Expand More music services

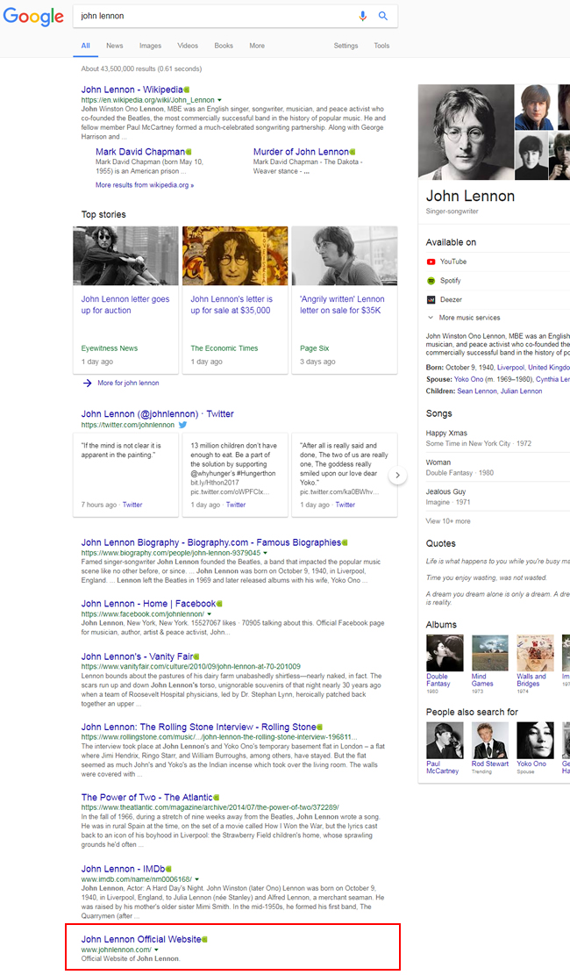[x=469, y=318]
